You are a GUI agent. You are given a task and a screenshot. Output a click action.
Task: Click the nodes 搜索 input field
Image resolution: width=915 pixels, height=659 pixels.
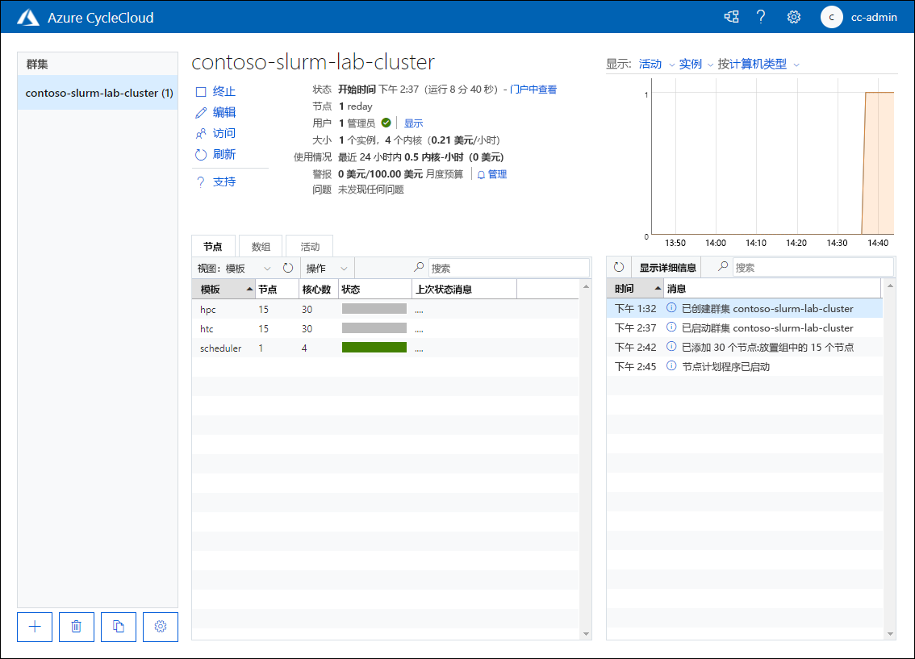(508, 269)
